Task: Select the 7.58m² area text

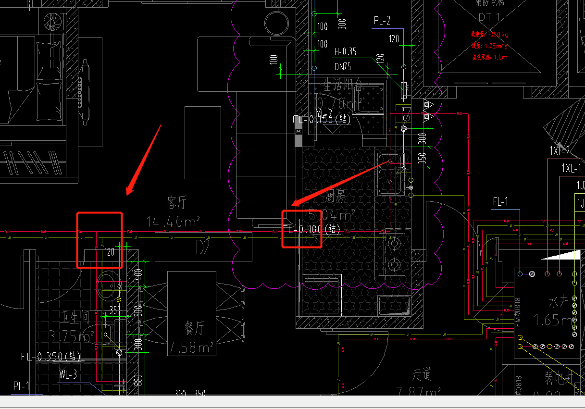Action: 192,347
